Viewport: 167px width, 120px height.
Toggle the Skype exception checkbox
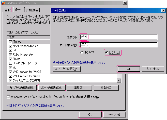[x=10, y=59]
